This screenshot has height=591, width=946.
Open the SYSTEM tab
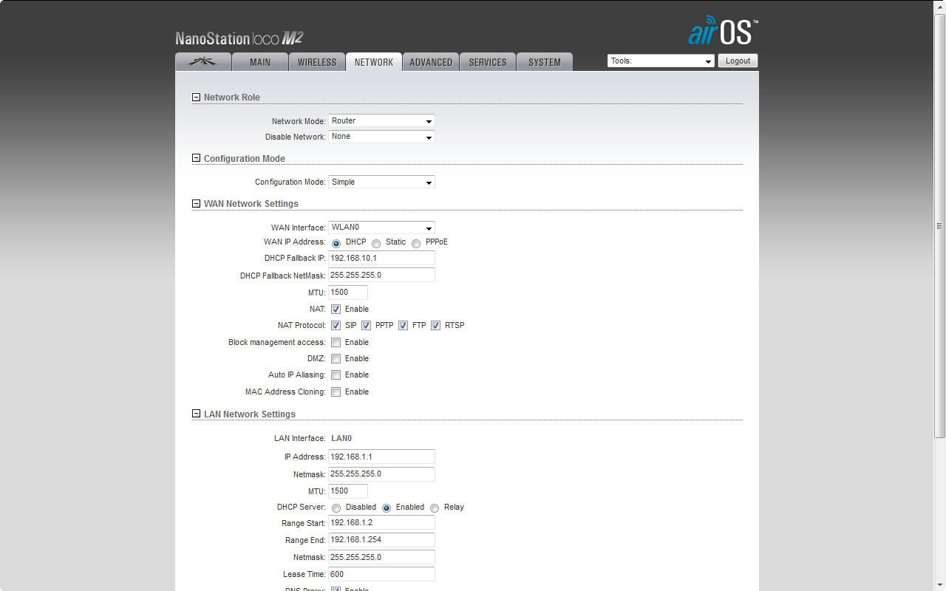544,62
